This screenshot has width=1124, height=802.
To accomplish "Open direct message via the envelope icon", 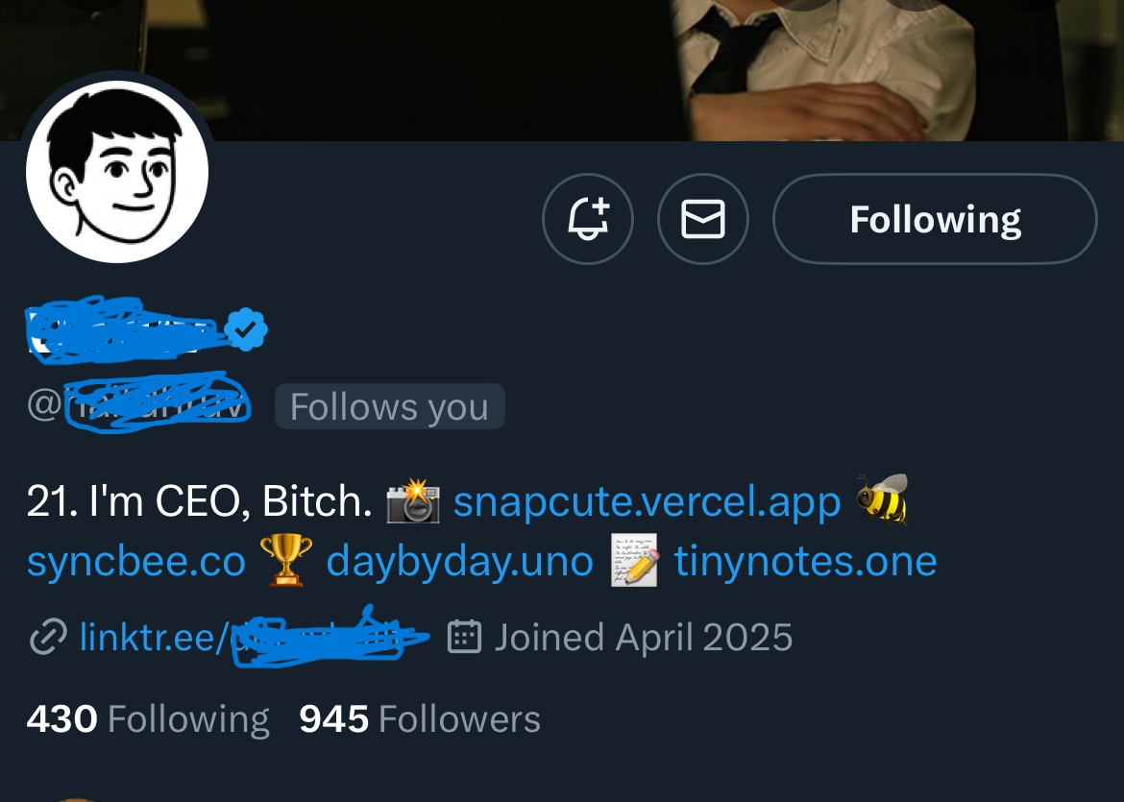I will pyautogui.click(x=702, y=219).
